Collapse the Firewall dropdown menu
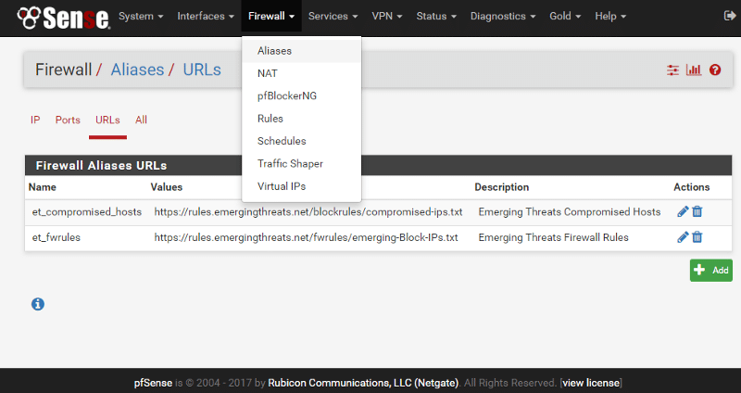This screenshot has width=741, height=393. click(271, 16)
